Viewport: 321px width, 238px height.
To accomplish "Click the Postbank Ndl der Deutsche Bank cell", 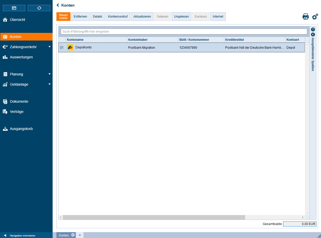I will tap(255, 48).
